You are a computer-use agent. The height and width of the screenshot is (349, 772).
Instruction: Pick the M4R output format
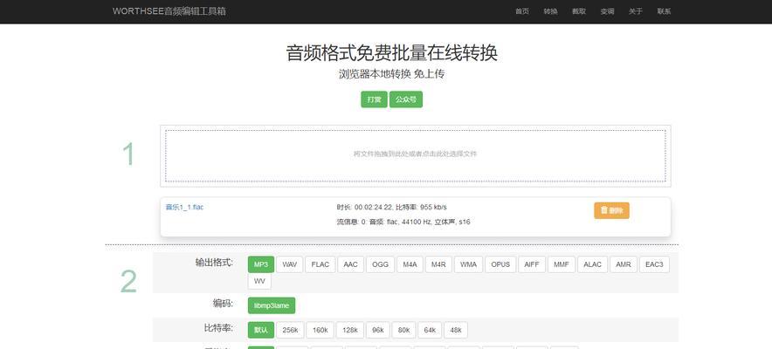(x=438, y=264)
